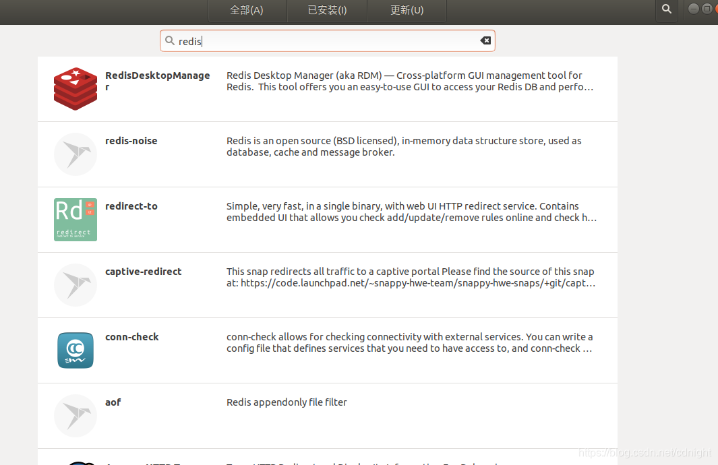Screen dimensions: 718x465
Task: Select the captive-redirect placeholder icon
Action: [x=76, y=285]
